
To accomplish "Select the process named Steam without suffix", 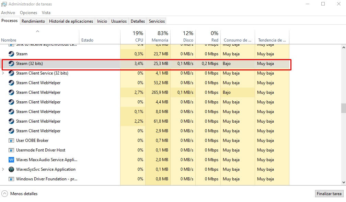I will tap(22, 54).
